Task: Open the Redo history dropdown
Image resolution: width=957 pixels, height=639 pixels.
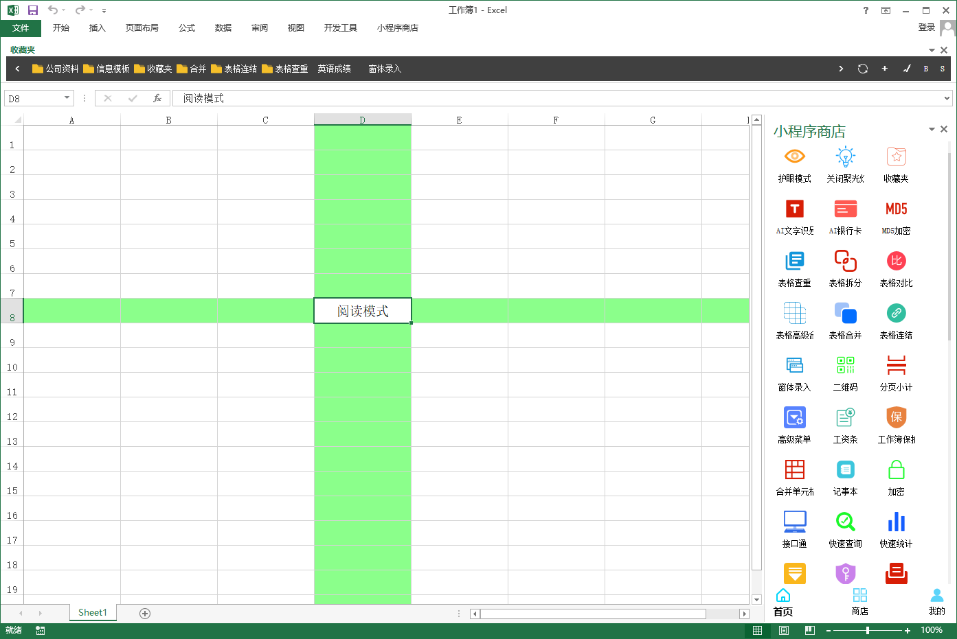Action: click(91, 10)
